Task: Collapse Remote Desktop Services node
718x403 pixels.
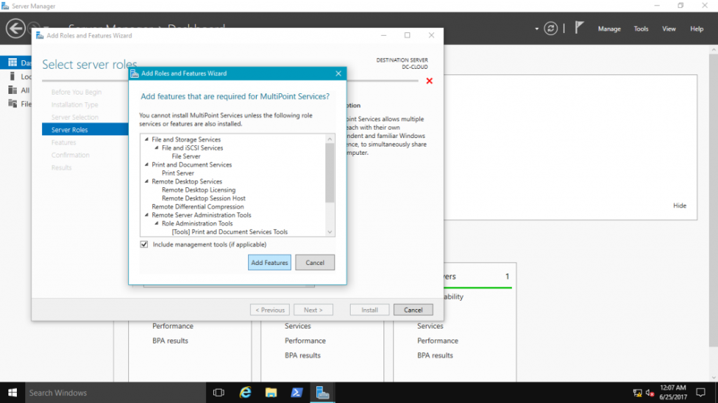Action: (x=147, y=182)
